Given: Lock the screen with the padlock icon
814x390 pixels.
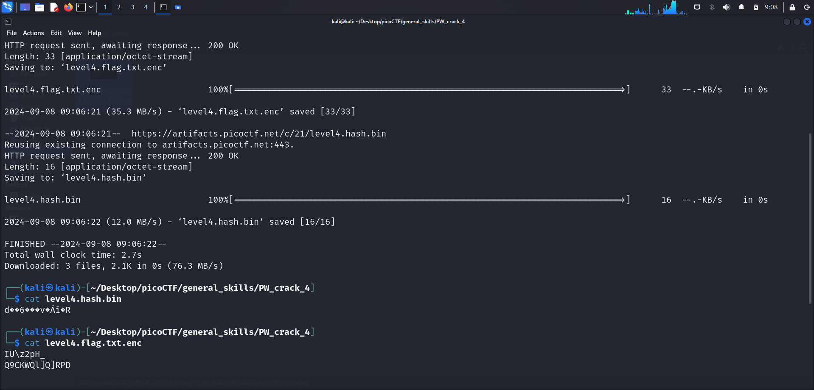Looking at the screenshot, I should pyautogui.click(x=792, y=7).
